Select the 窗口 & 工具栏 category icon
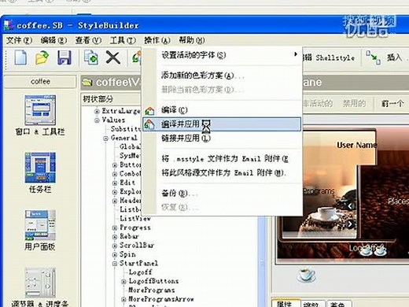Viewport: 409px width, 307px height. [x=40, y=110]
